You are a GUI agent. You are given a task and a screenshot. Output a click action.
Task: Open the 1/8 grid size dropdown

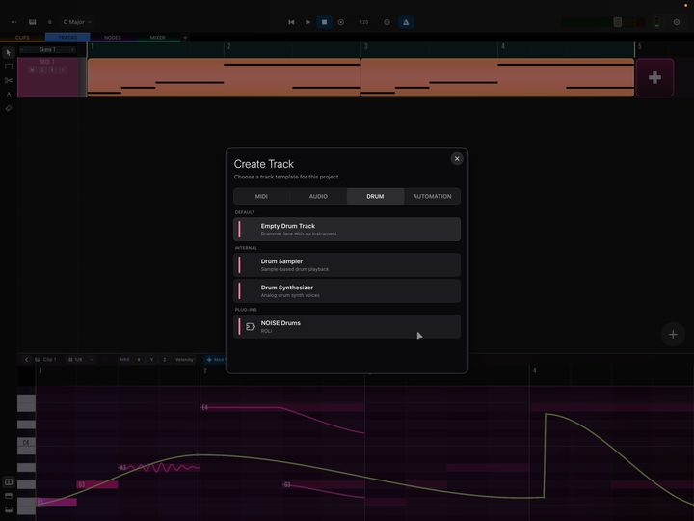(x=80, y=359)
